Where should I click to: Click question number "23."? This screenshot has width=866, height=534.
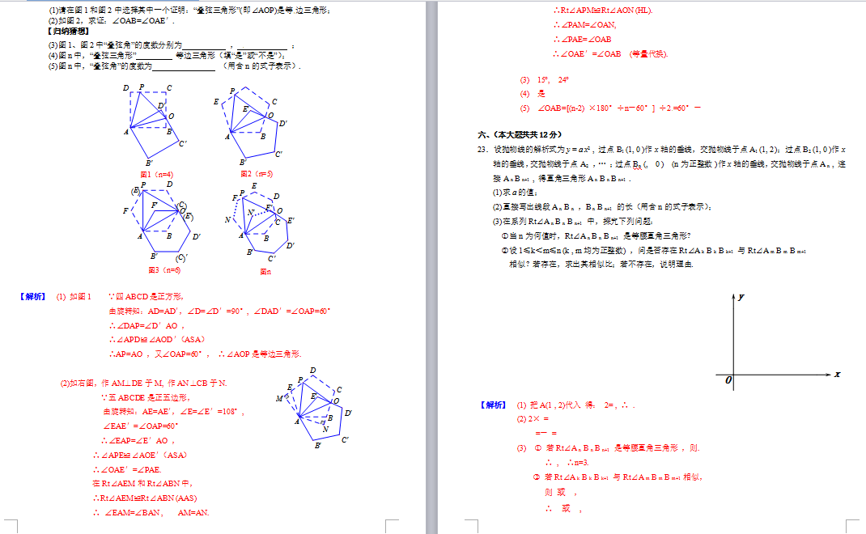click(483, 150)
